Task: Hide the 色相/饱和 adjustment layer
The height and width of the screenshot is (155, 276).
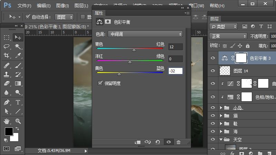Action: [213, 97]
